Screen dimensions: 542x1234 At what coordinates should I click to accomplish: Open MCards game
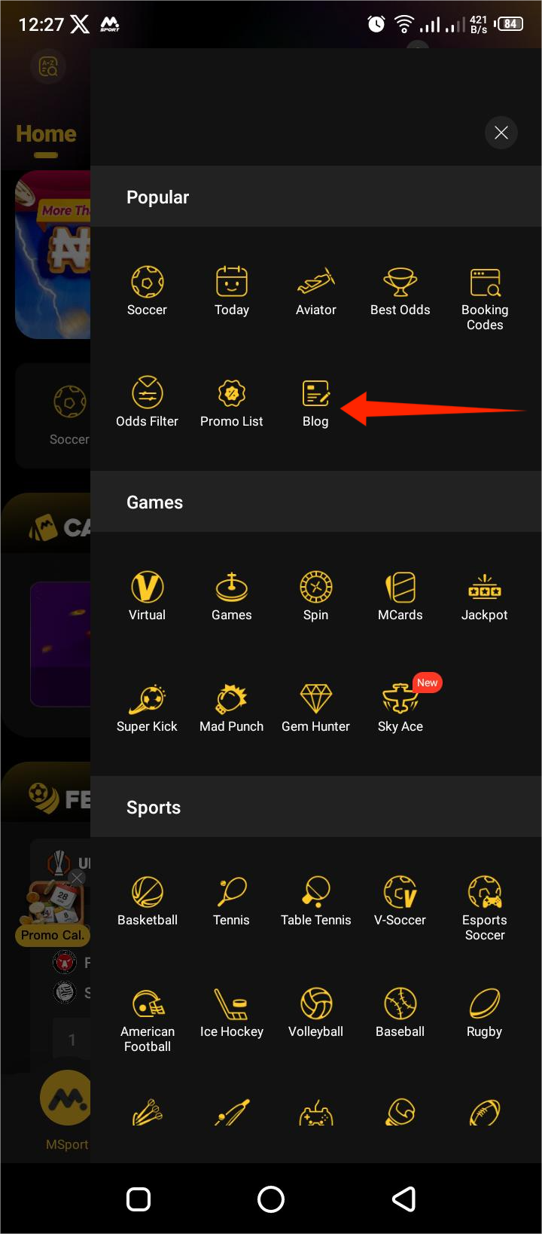400,588
